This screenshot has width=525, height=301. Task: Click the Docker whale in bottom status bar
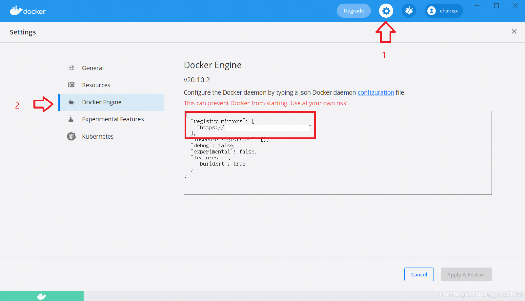(41, 296)
